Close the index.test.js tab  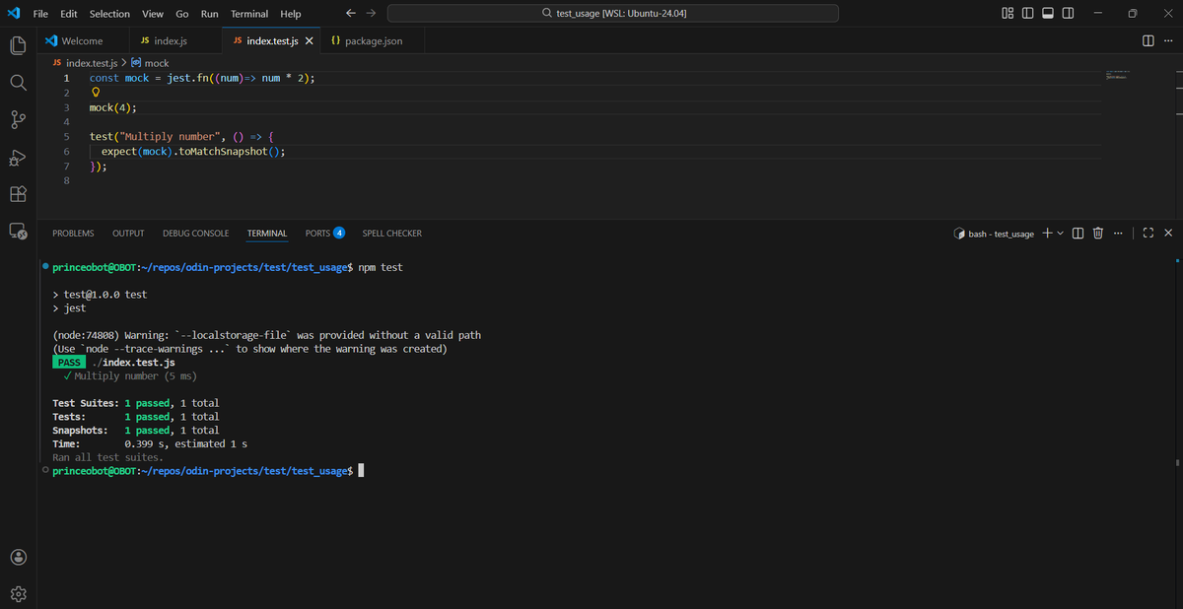[309, 41]
